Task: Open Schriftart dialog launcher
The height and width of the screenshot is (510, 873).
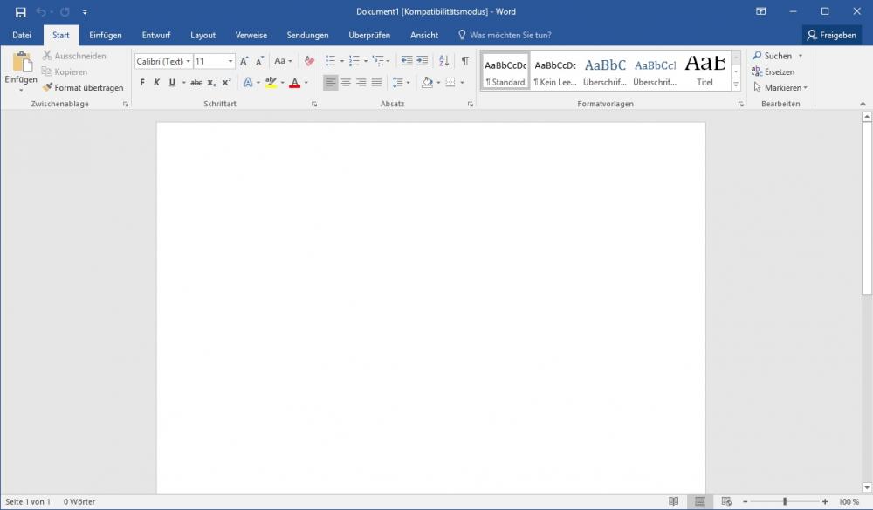Action: (314, 104)
